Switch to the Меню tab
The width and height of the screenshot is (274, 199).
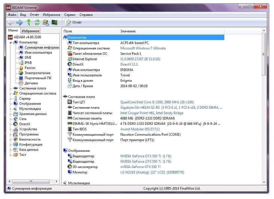click(x=13, y=30)
